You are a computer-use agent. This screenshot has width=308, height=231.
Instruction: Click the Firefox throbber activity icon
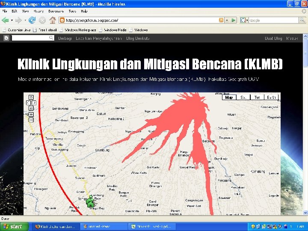[x=304, y=11]
